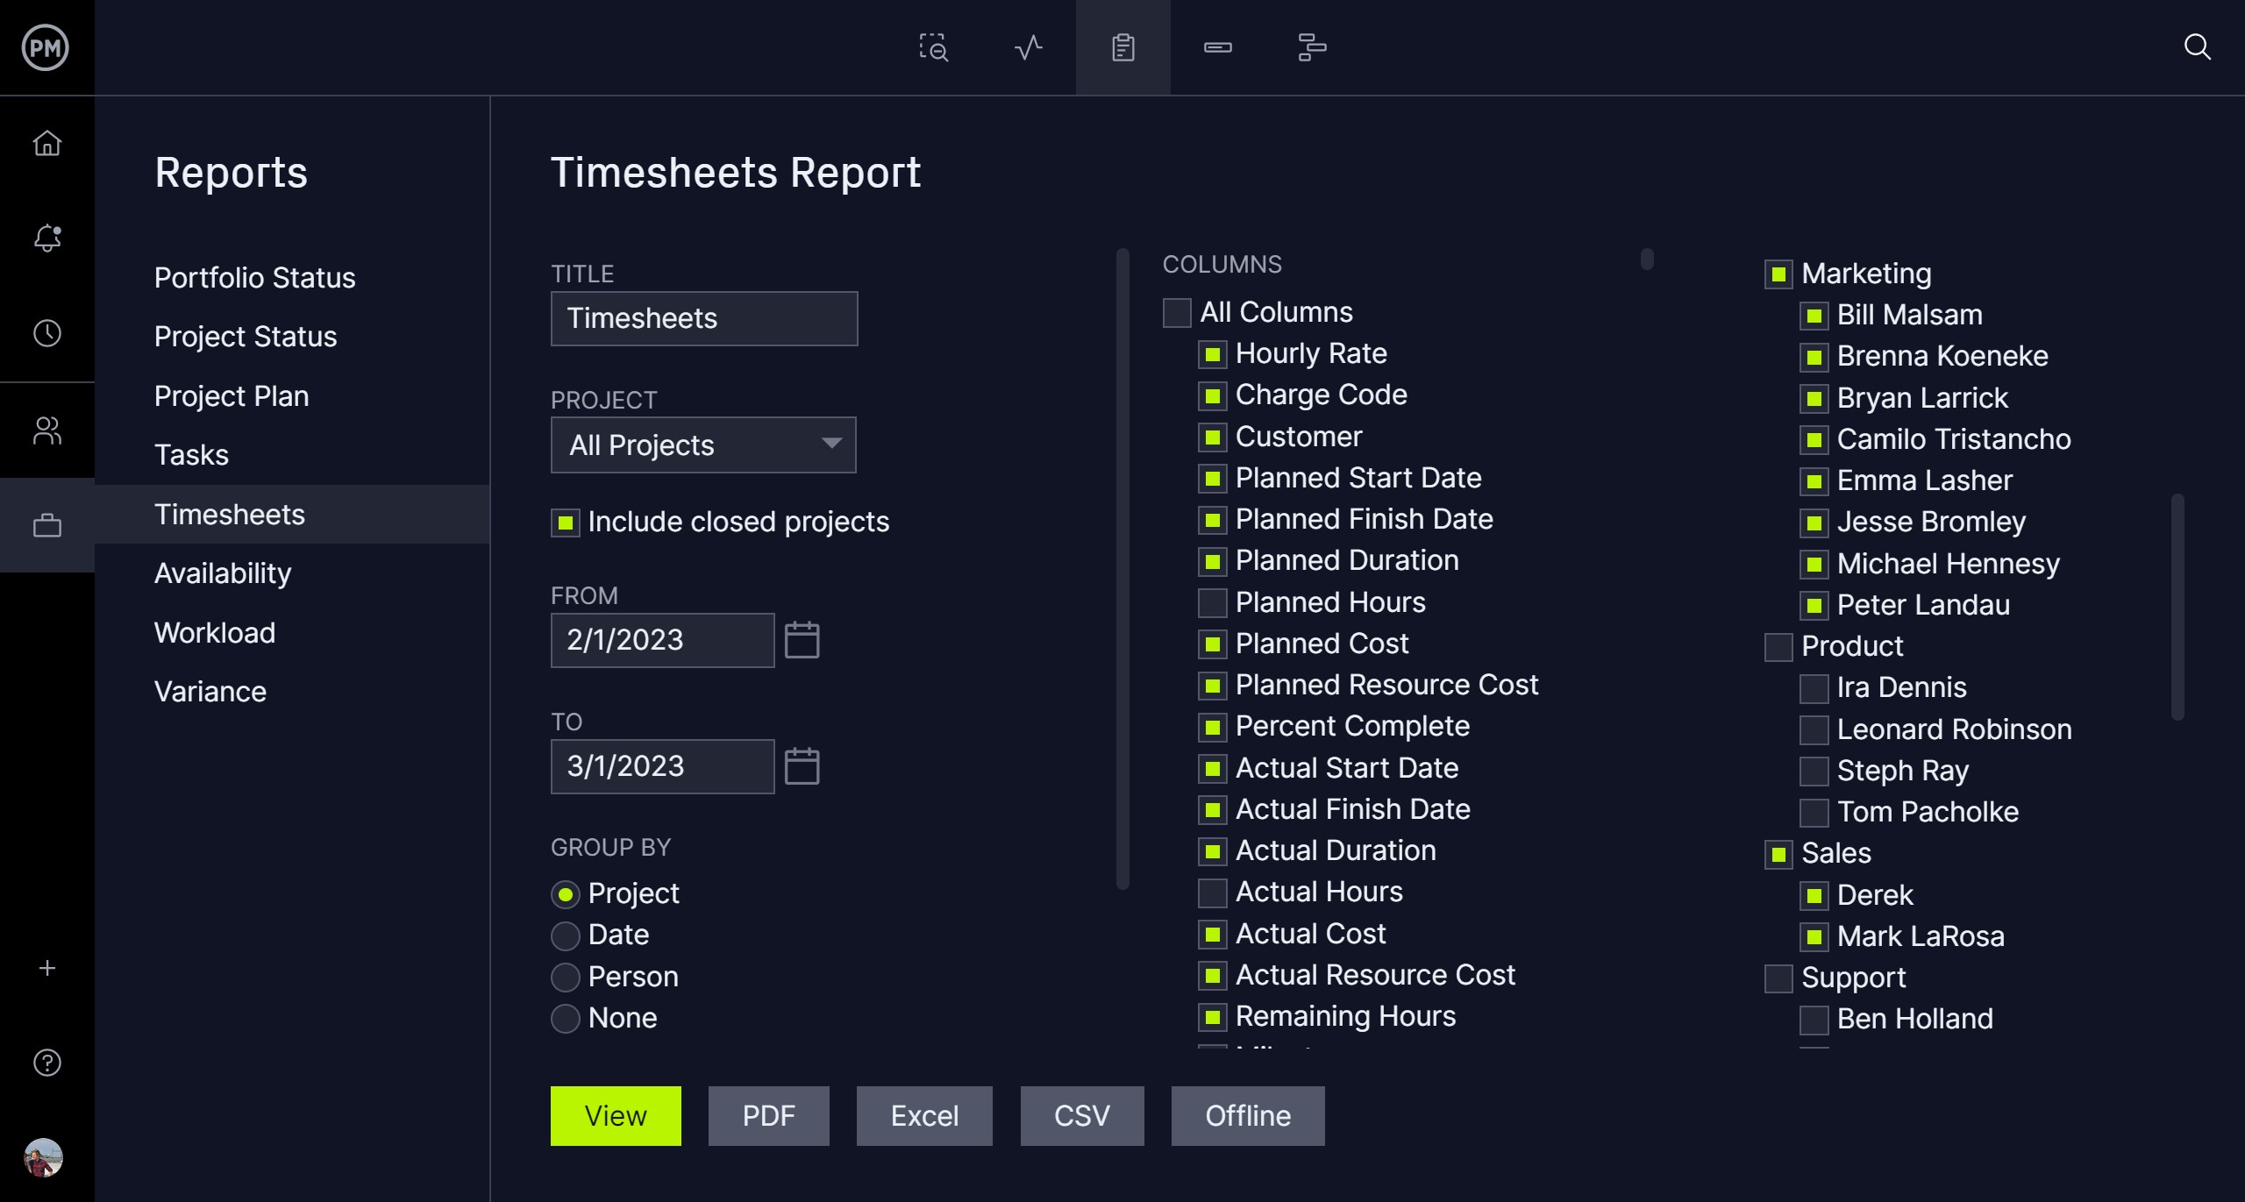2245x1202 pixels.
Task: Select Project Status from reports menu
Action: (245, 337)
